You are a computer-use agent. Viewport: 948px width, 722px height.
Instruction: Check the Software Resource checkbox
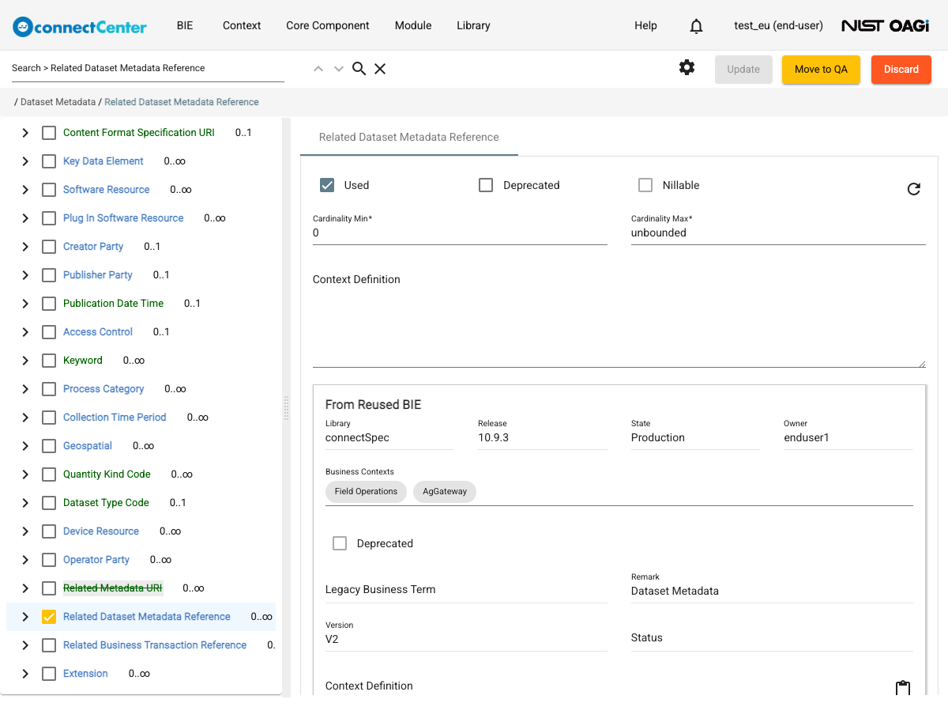point(49,190)
